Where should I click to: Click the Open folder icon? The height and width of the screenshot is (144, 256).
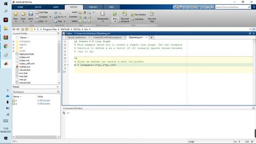(23, 14)
